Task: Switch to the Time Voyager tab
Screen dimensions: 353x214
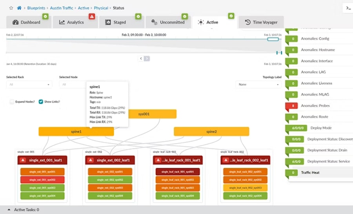Action: pos(261,22)
